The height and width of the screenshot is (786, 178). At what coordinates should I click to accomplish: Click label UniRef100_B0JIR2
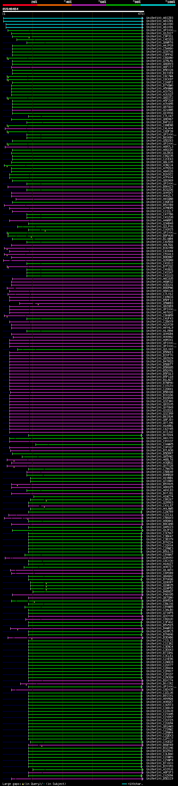pos(160,683)
